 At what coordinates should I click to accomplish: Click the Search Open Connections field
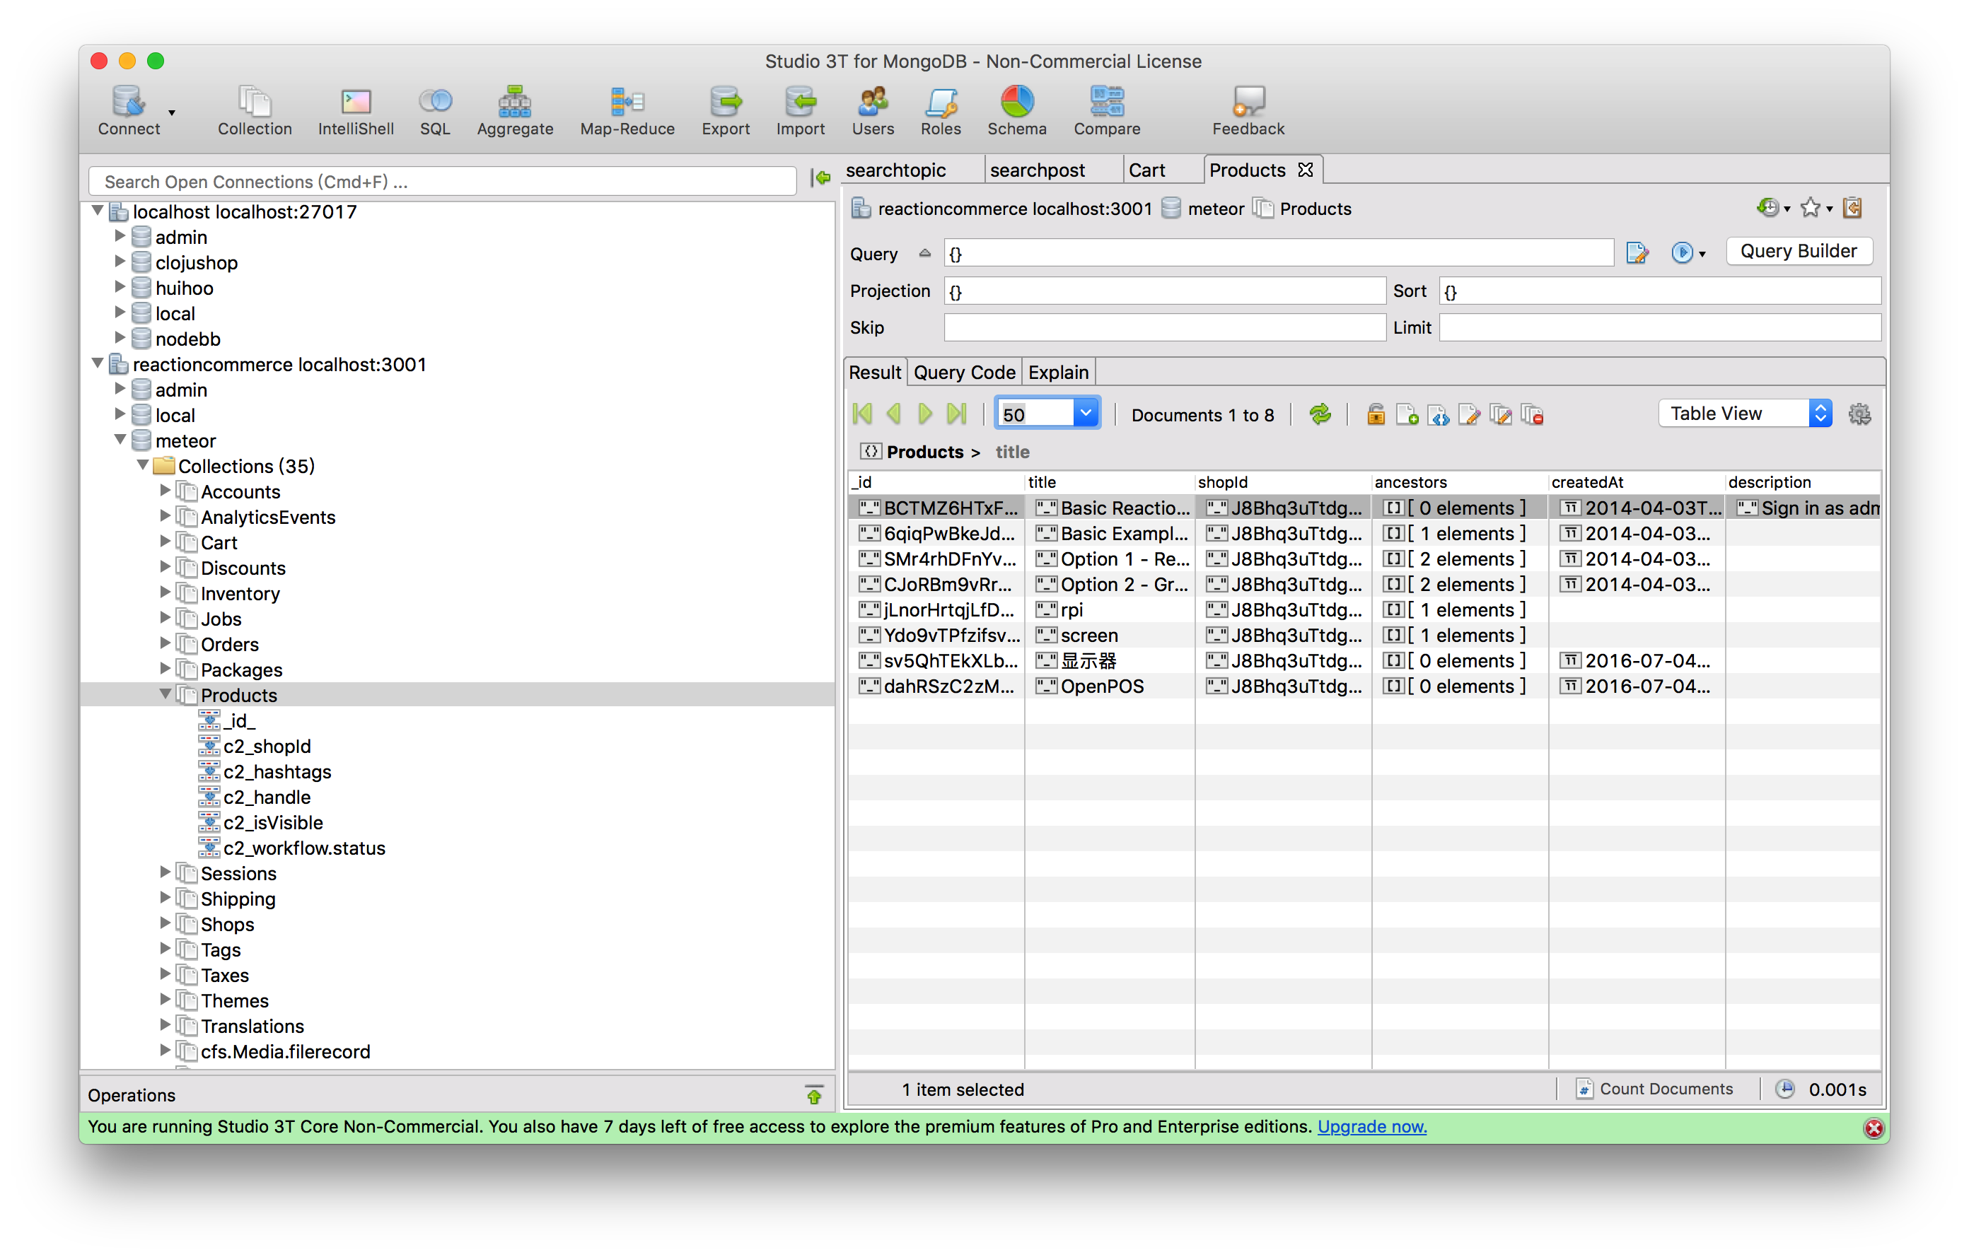point(441,182)
